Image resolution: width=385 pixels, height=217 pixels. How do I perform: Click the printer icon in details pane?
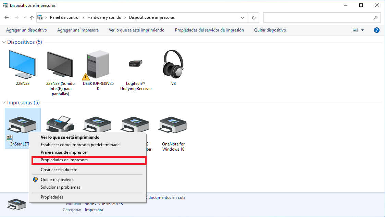16,204
